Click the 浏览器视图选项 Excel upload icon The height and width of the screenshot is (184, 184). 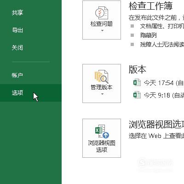coord(102,132)
